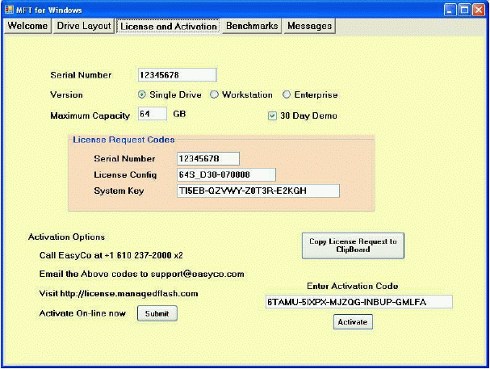Click the 'GB' unit label
490x369 pixels.
(x=179, y=114)
